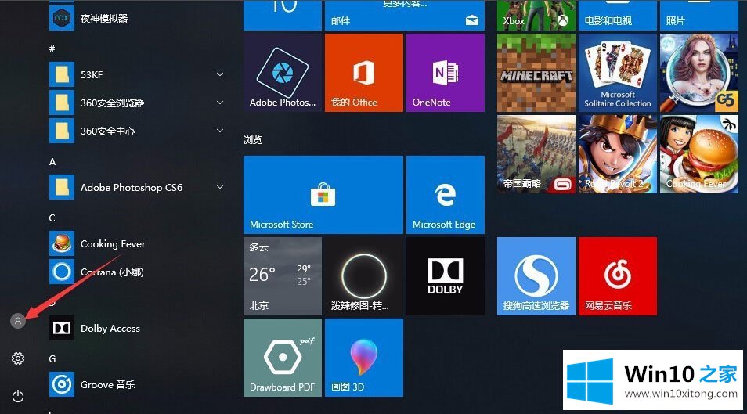Open the 北京 weather tile
This screenshot has width=747, height=414.
tap(283, 275)
